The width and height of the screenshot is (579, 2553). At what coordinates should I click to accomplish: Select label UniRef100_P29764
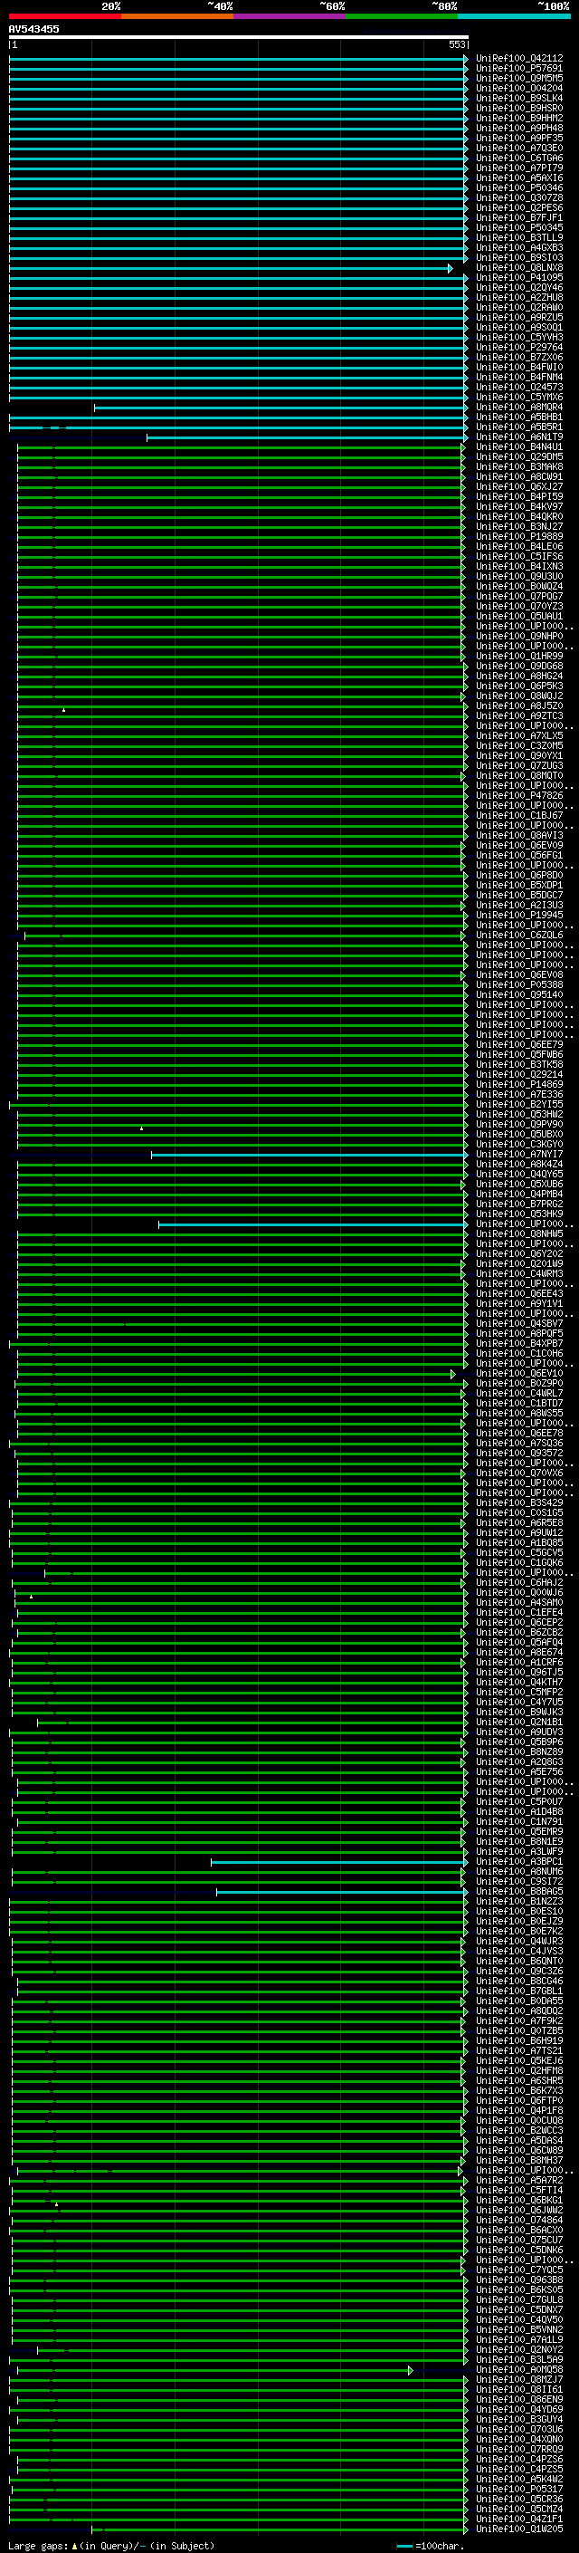coord(519,347)
